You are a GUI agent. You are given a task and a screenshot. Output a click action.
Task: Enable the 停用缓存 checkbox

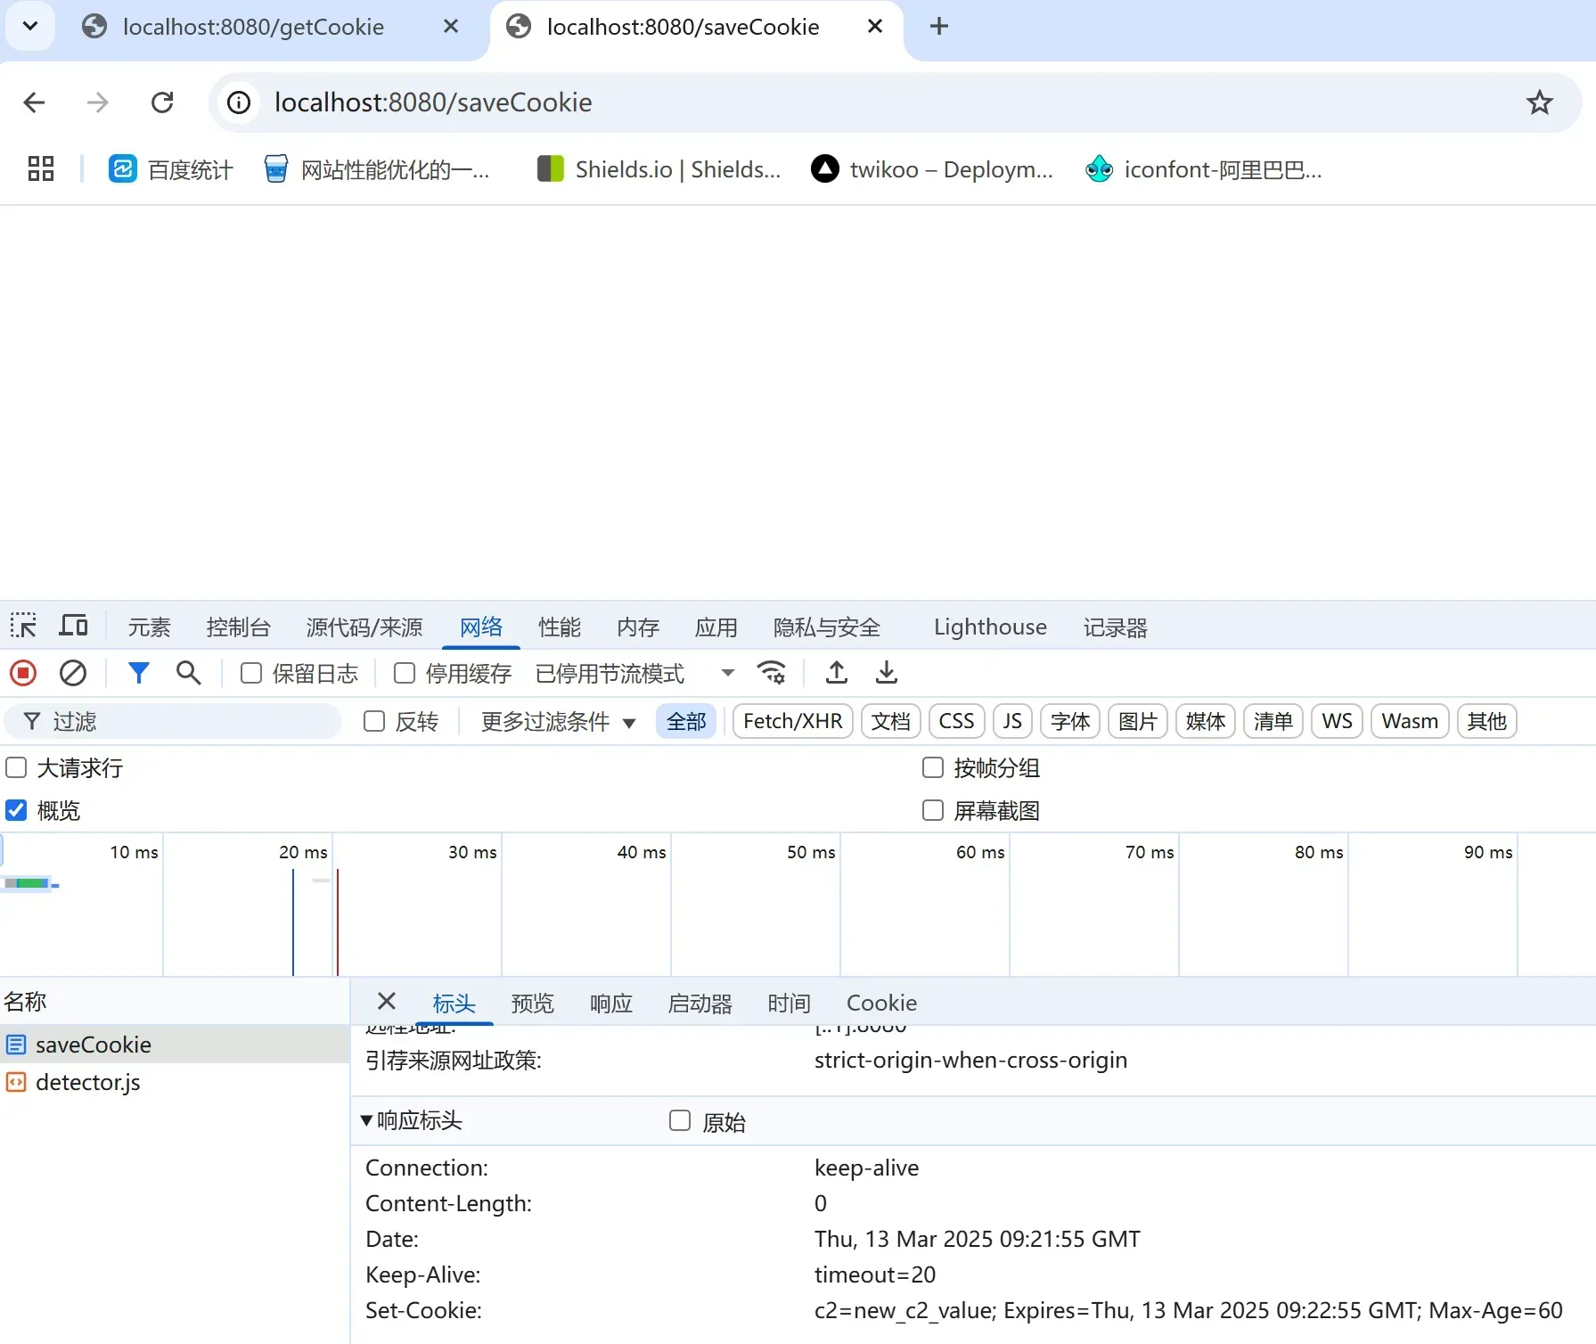(x=405, y=674)
